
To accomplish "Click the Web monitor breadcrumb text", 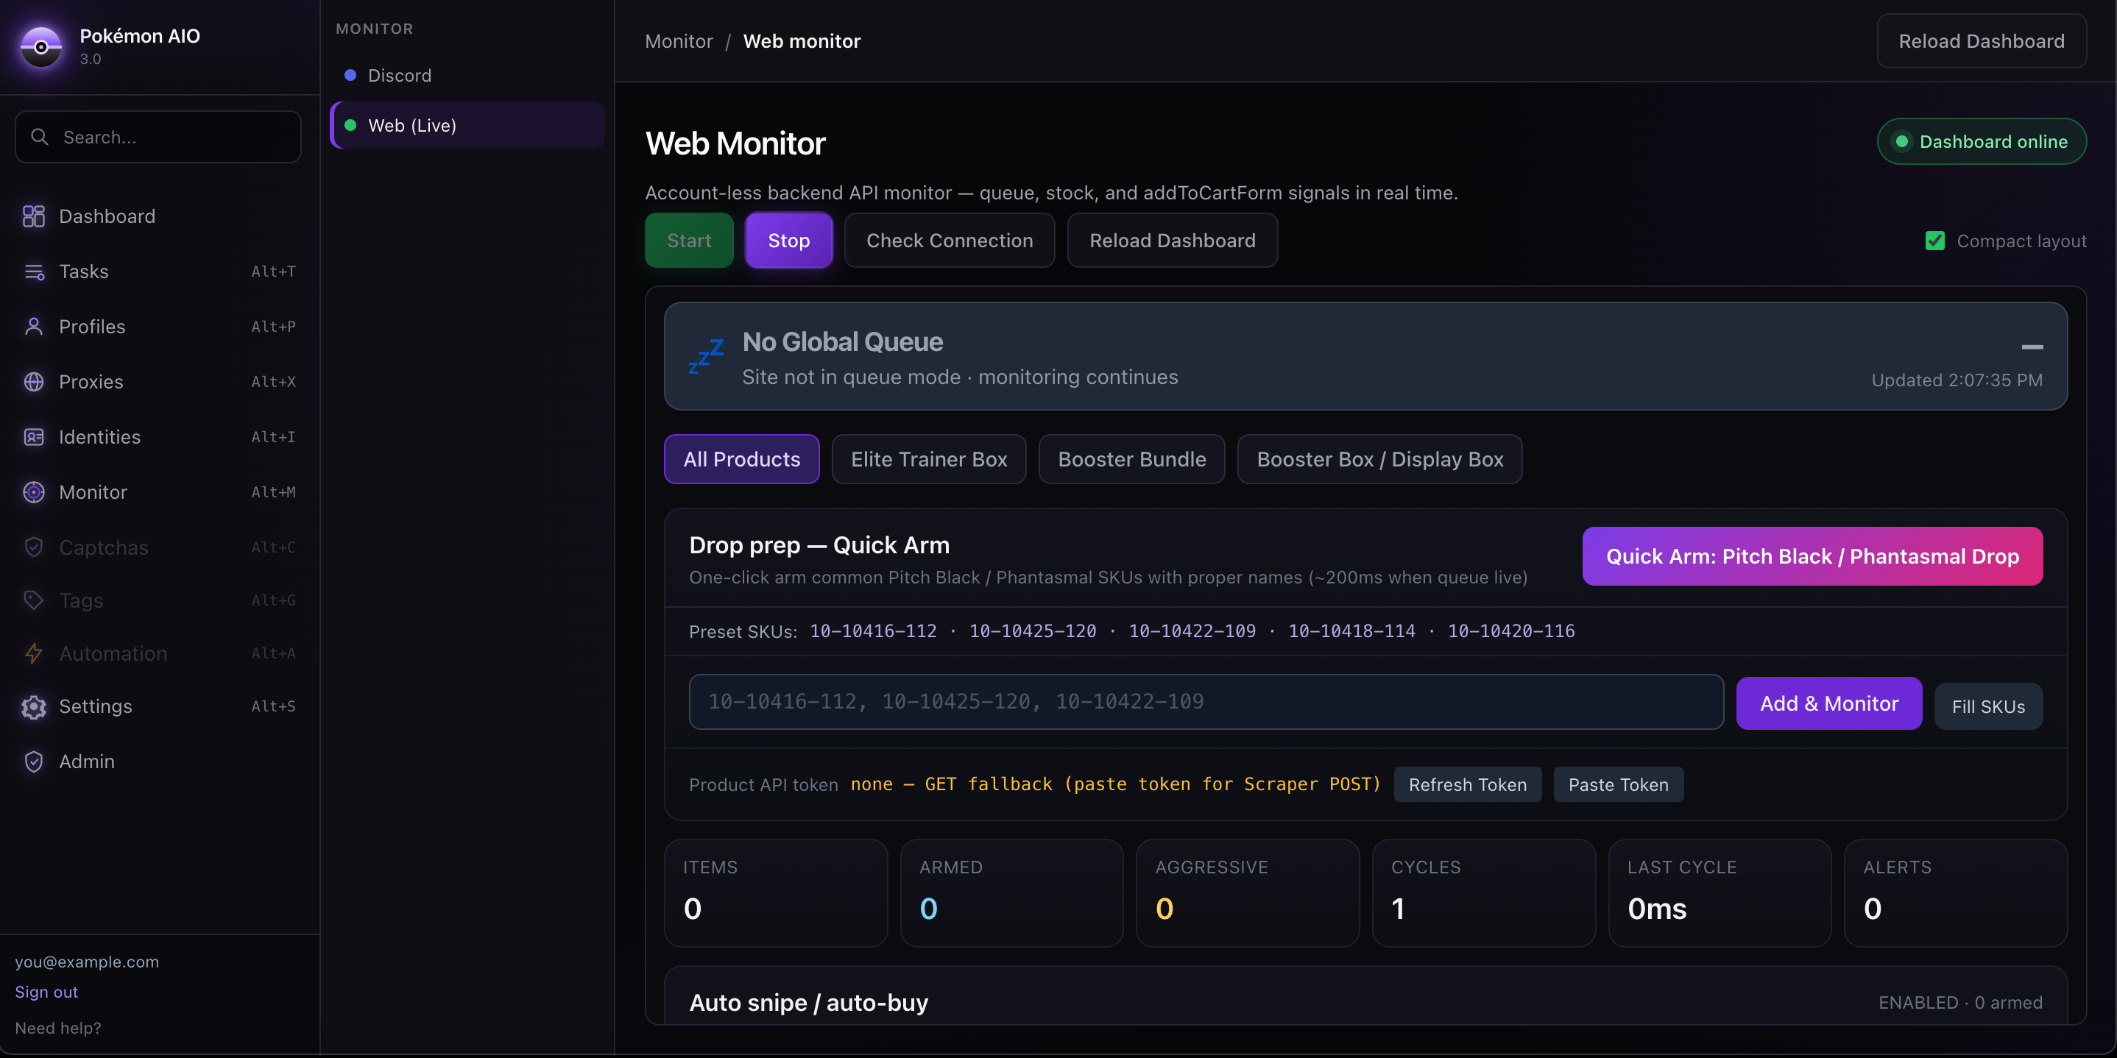I will point(802,40).
